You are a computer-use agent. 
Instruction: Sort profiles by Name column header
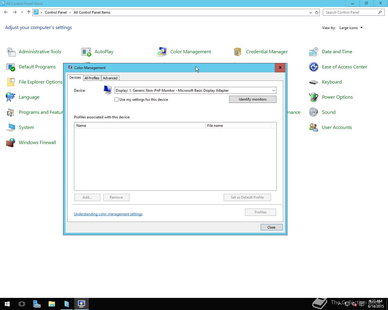[x=140, y=126]
